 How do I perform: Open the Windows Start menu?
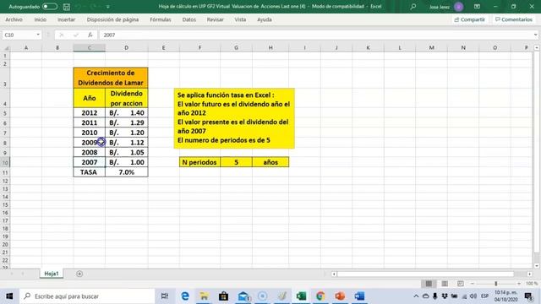(9, 296)
